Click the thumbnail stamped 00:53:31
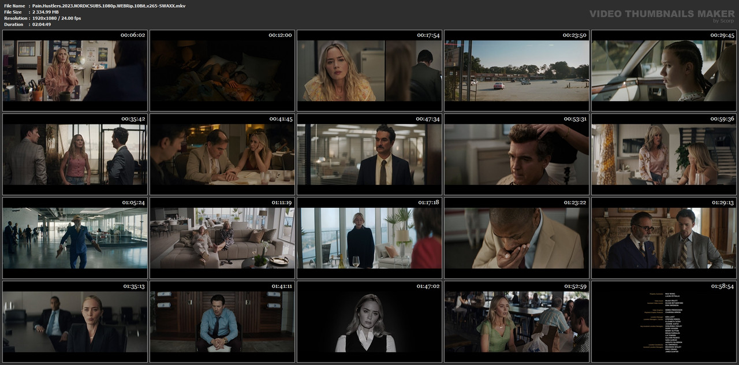Screen dimensions: 739x365 coord(517,154)
